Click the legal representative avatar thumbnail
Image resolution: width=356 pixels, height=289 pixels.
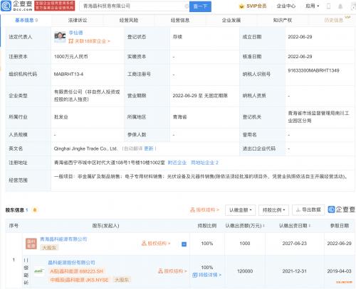click(x=60, y=37)
